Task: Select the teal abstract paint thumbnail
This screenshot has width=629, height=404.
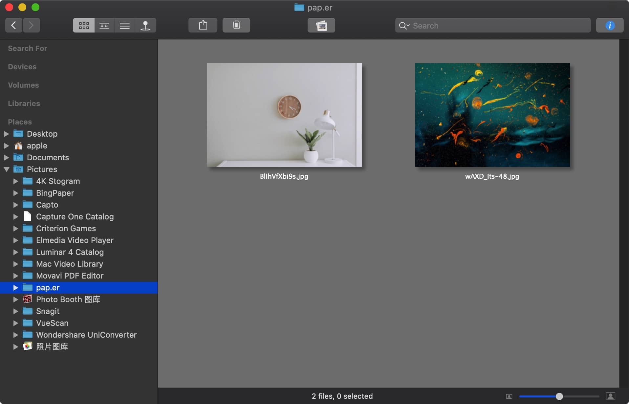Action: pos(492,115)
